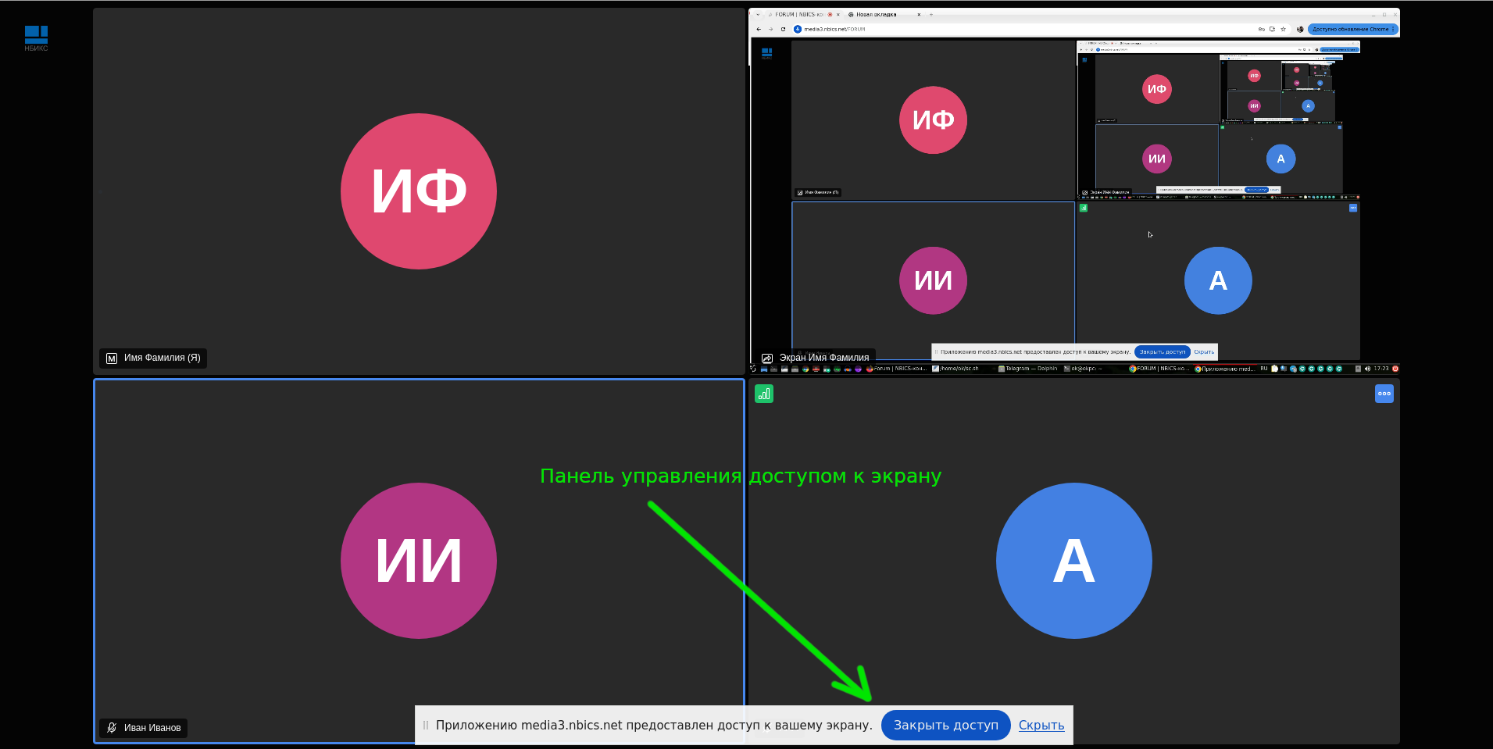Click Доступно обновление Chrome button
Image resolution: width=1493 pixels, height=749 pixels.
1350,30
